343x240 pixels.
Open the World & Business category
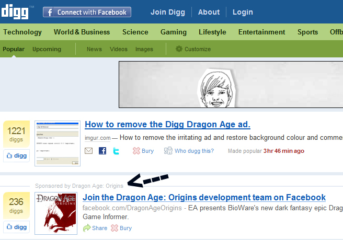pos(82,32)
